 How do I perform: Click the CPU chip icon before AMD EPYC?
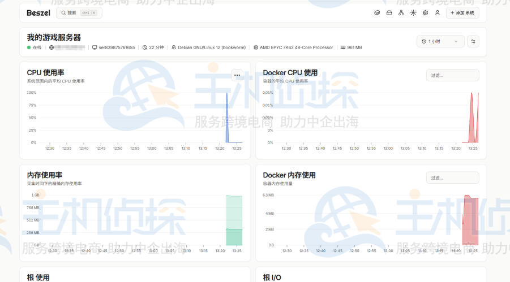256,47
